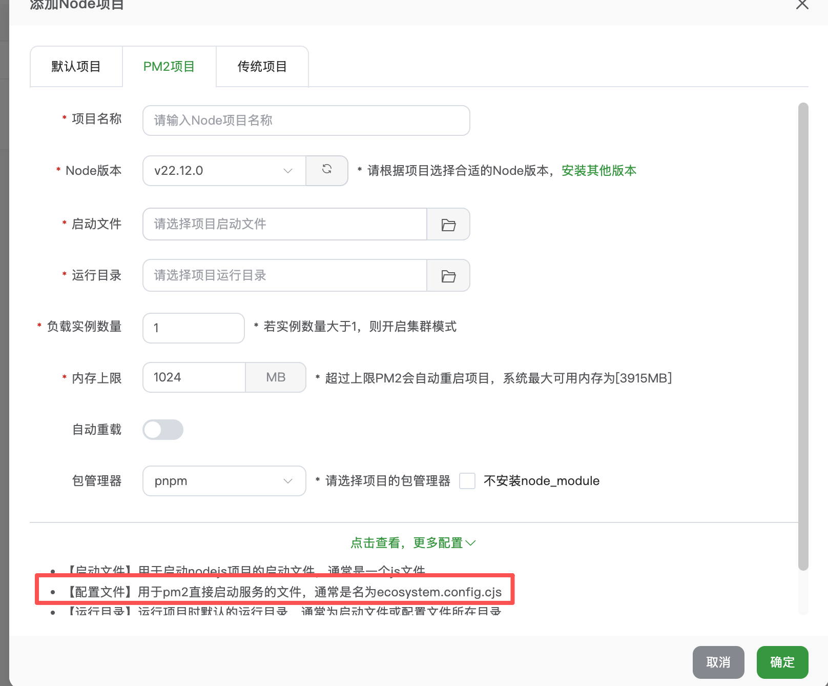Click the 安装其他版本 link
The width and height of the screenshot is (828, 686).
pos(598,171)
